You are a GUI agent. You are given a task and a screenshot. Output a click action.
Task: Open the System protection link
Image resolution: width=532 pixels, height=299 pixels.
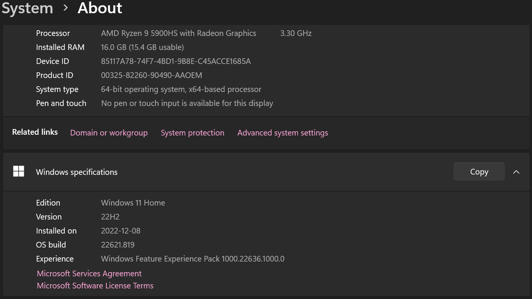192,133
